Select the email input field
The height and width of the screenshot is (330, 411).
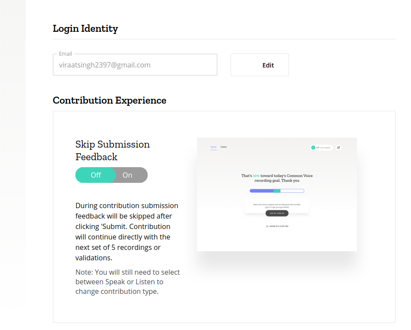[135, 64]
